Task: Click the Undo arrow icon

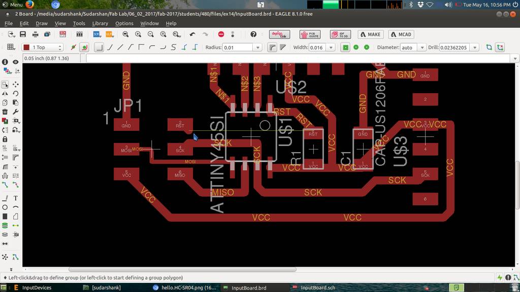Action: [x=192, y=34]
